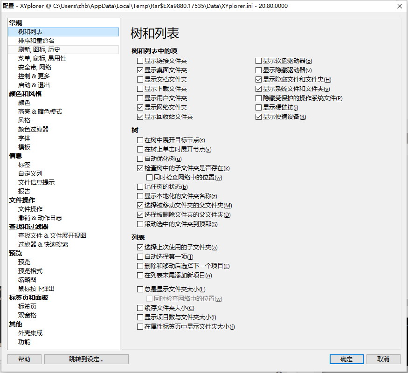Viewport: 408px width, 373px height.
Task: Uncheck 显示桌面文件夹 option
Action: tap(140, 70)
